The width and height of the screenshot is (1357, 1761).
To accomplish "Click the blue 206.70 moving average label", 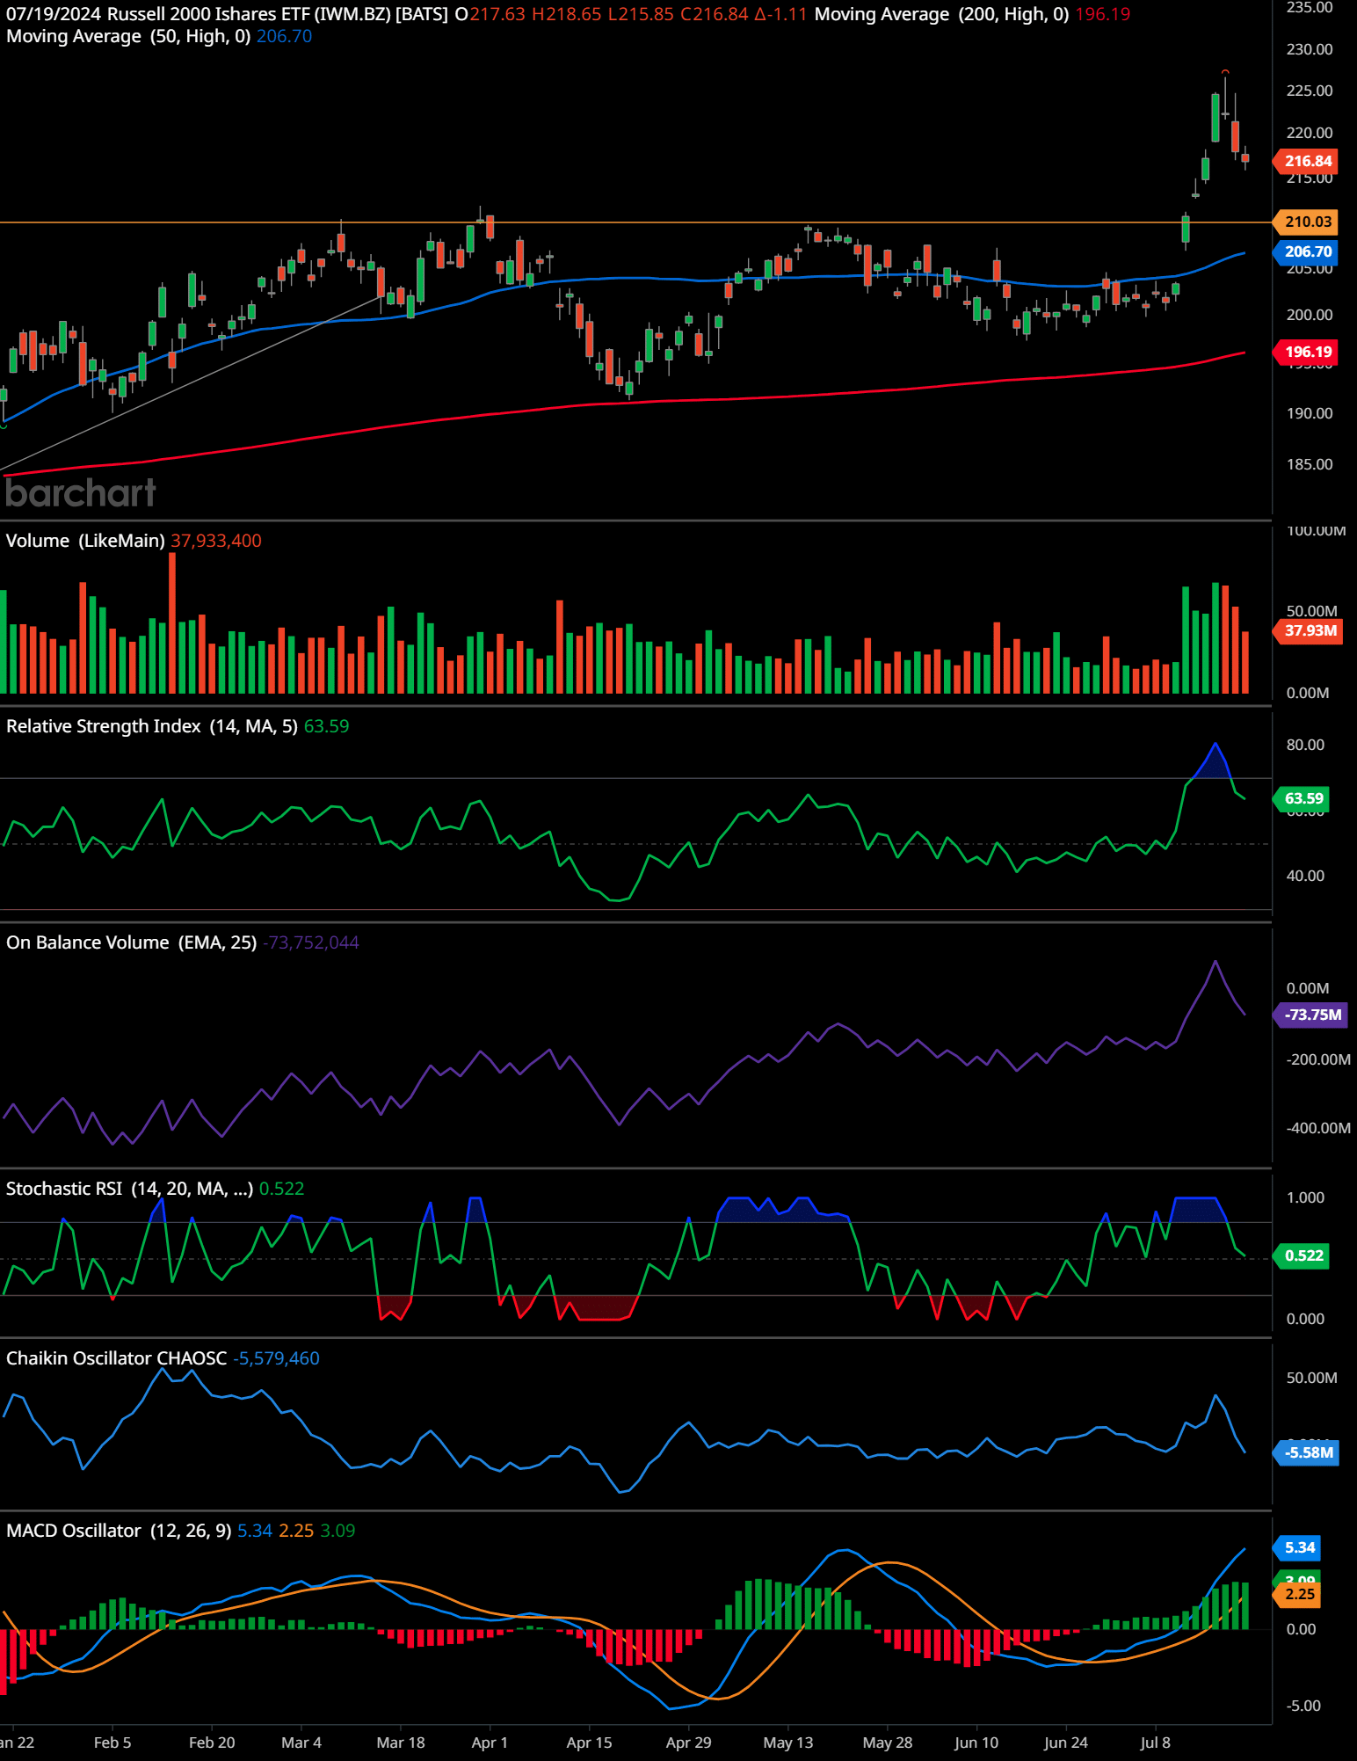I will pos(1307,251).
